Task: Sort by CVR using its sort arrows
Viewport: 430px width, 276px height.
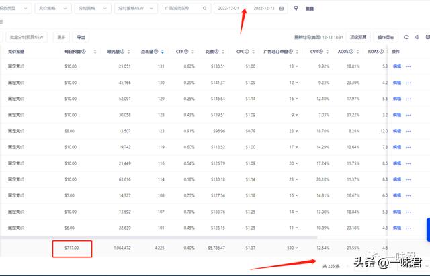Action: (x=327, y=52)
